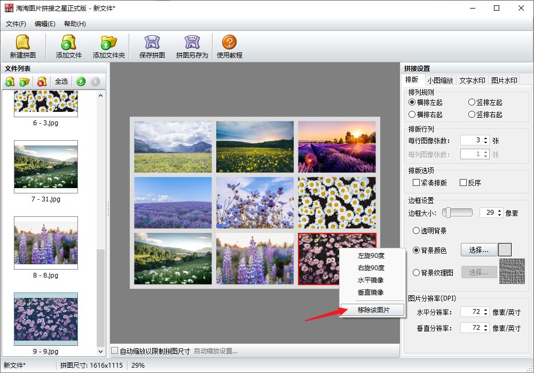Click the background texture preview swatch
The height and width of the screenshot is (373, 534).
point(512,271)
